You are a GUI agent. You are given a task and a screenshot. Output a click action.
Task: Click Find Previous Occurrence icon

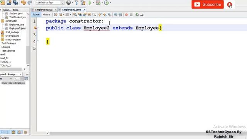[x=80, y=15]
